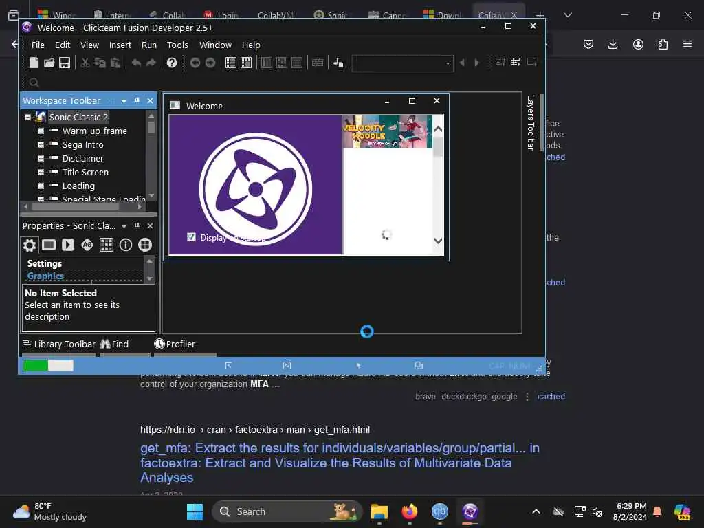The height and width of the screenshot is (528, 704).
Task: Select the Events grid properties icon
Action: coord(107,245)
